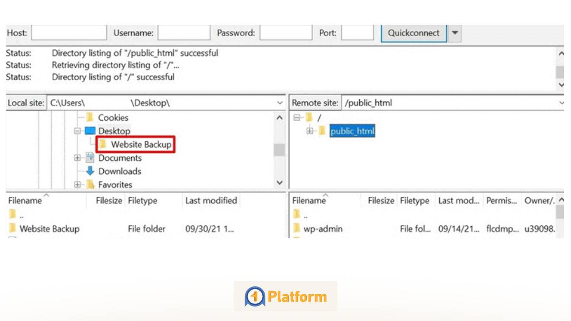The width and height of the screenshot is (571, 321).
Task: Select the public_html folder icon
Action: pos(323,131)
